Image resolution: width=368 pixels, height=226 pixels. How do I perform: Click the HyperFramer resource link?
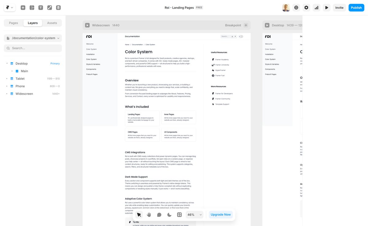[219, 70]
